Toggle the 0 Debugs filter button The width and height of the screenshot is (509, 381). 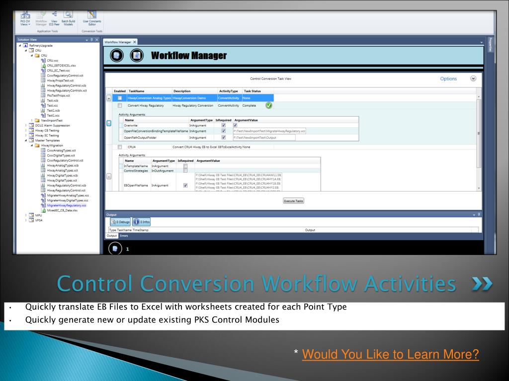[120, 222]
